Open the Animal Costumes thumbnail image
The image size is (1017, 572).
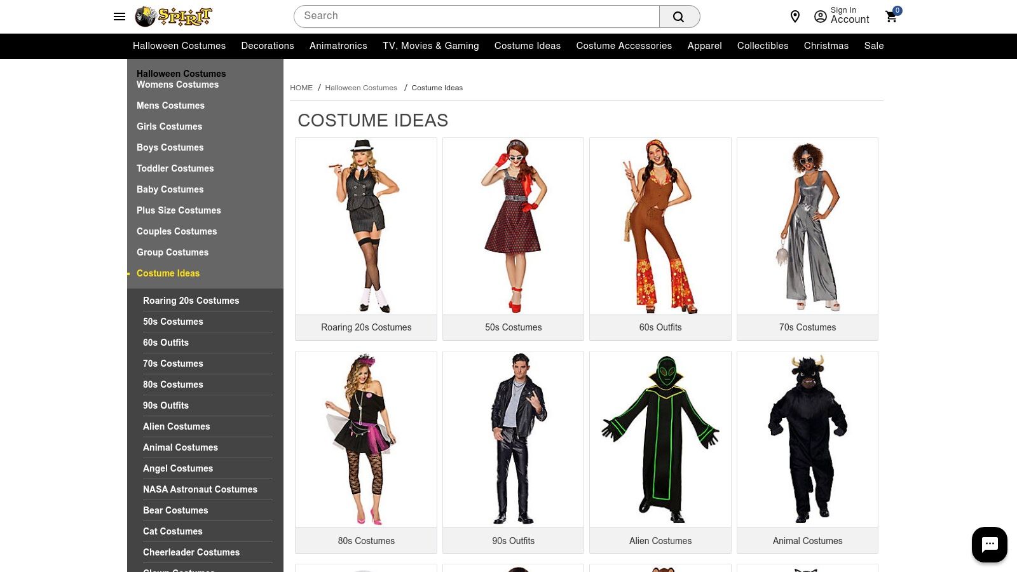click(x=808, y=440)
